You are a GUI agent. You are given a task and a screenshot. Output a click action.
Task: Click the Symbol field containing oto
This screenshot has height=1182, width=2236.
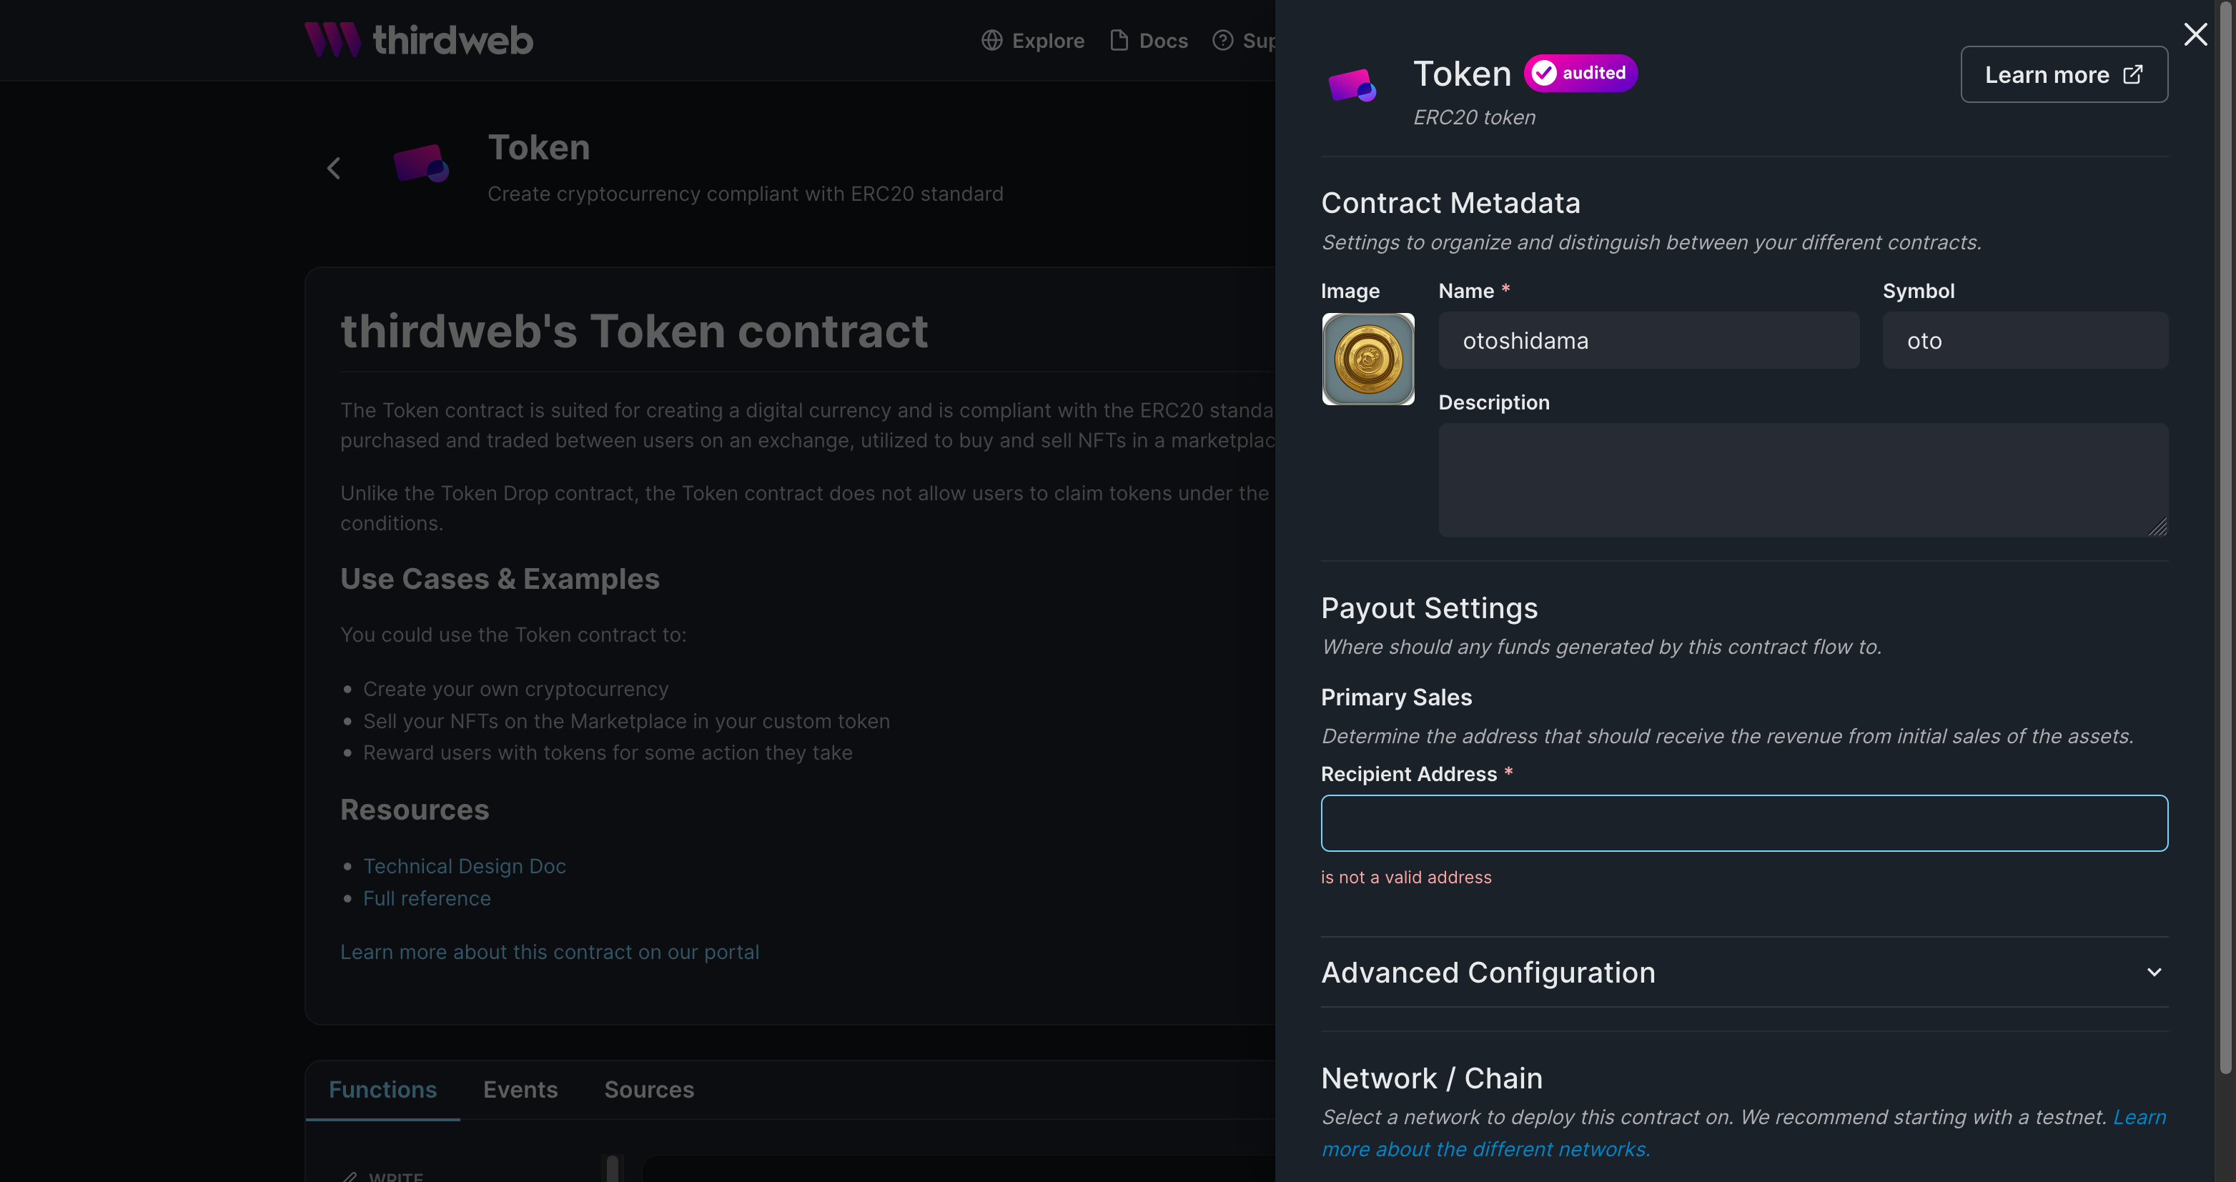point(2024,340)
